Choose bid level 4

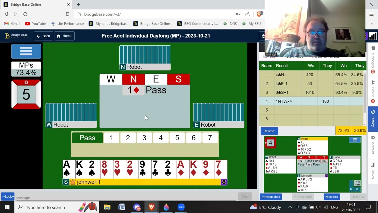pos(161,138)
